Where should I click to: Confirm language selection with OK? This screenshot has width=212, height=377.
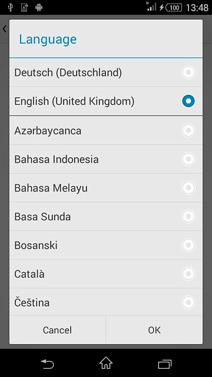154,330
